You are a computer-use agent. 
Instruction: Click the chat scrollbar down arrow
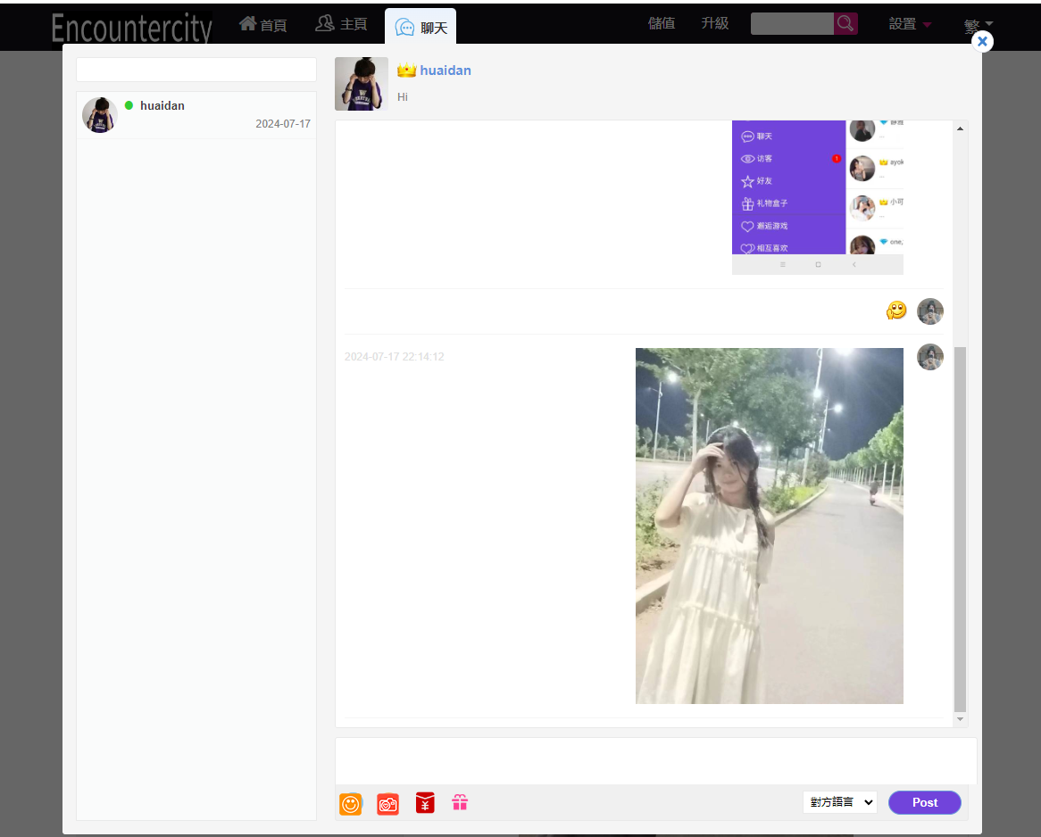[x=960, y=719]
